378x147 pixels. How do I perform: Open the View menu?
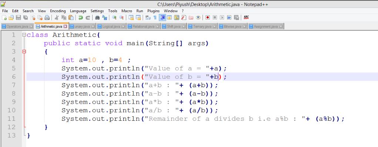coord(42,11)
